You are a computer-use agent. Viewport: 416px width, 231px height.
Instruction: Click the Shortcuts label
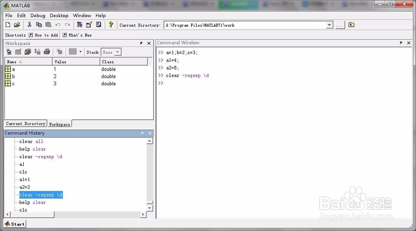(x=15, y=35)
